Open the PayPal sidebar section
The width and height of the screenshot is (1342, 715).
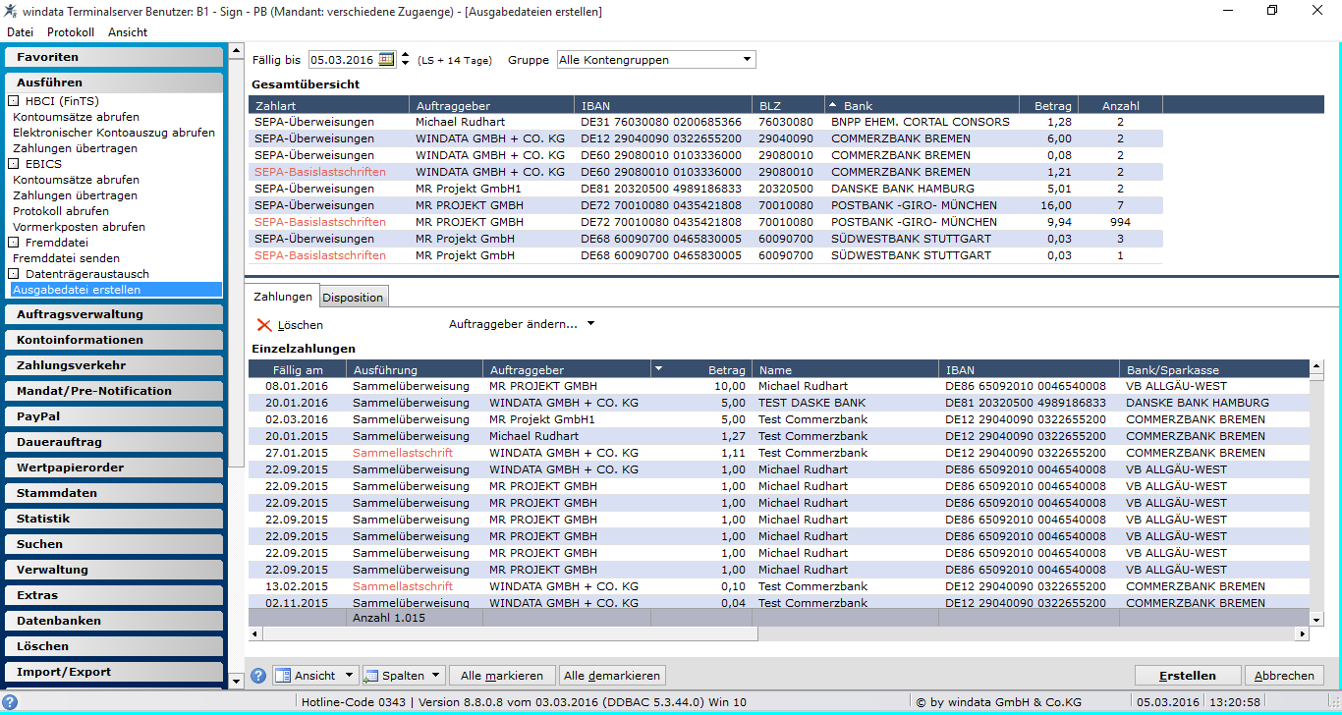(114, 416)
